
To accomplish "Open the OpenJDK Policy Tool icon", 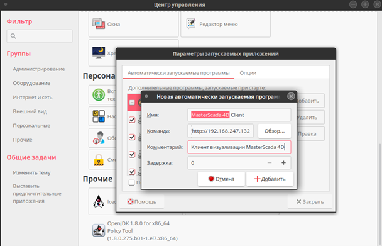I will pyautogui.click(x=99, y=230).
